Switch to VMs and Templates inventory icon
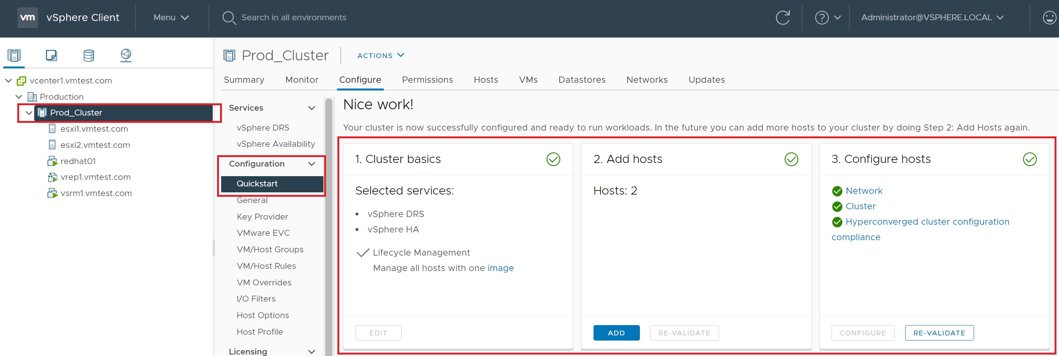Image resolution: width=1059 pixels, height=356 pixels. (52, 55)
